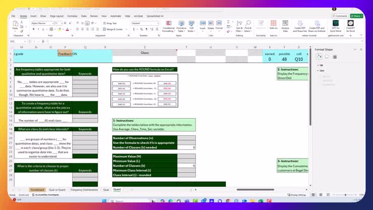Toggle Italic formatting
The width and height of the screenshot is (373, 210).
(39, 29)
